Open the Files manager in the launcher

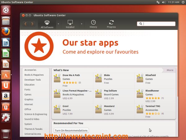6,21
